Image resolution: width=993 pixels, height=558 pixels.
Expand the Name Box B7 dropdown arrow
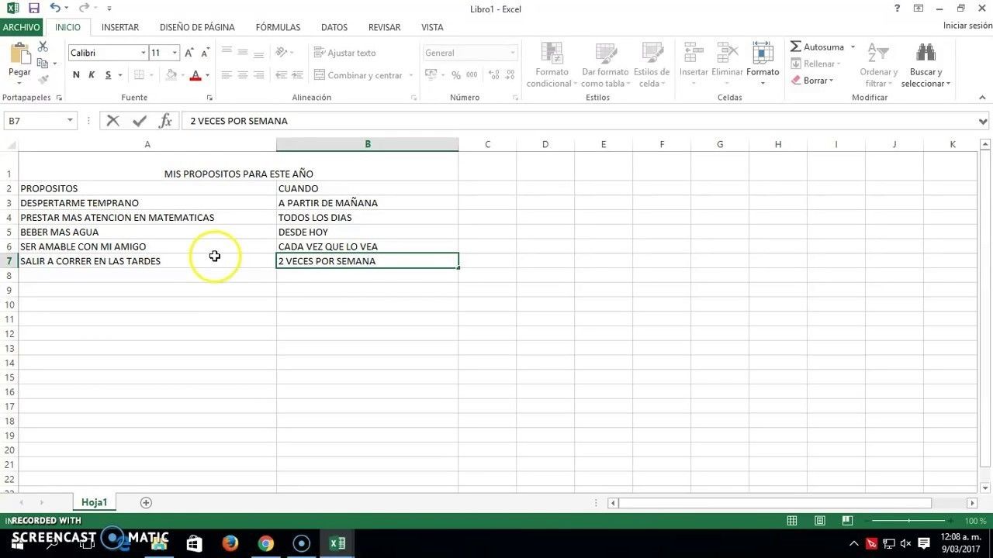coord(70,121)
